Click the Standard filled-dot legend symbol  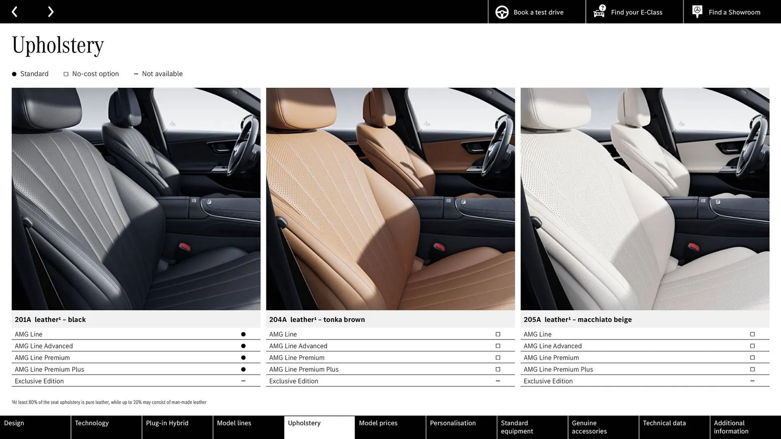click(13, 74)
